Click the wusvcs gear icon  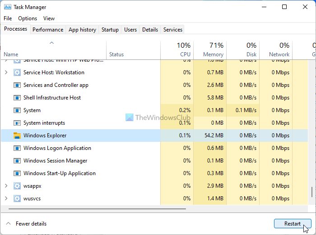tap(17, 199)
